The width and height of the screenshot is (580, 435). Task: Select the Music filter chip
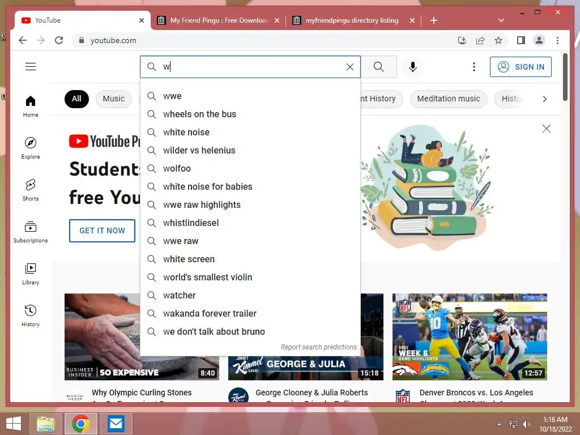click(113, 99)
